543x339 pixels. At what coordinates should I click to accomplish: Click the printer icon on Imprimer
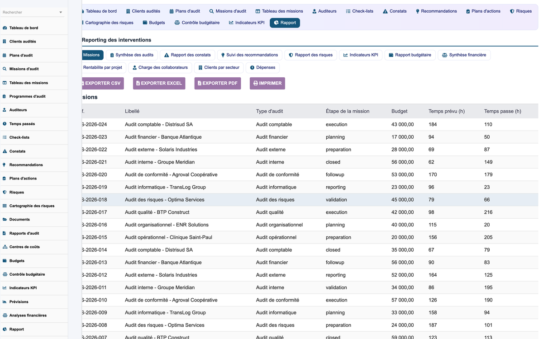[x=256, y=83]
